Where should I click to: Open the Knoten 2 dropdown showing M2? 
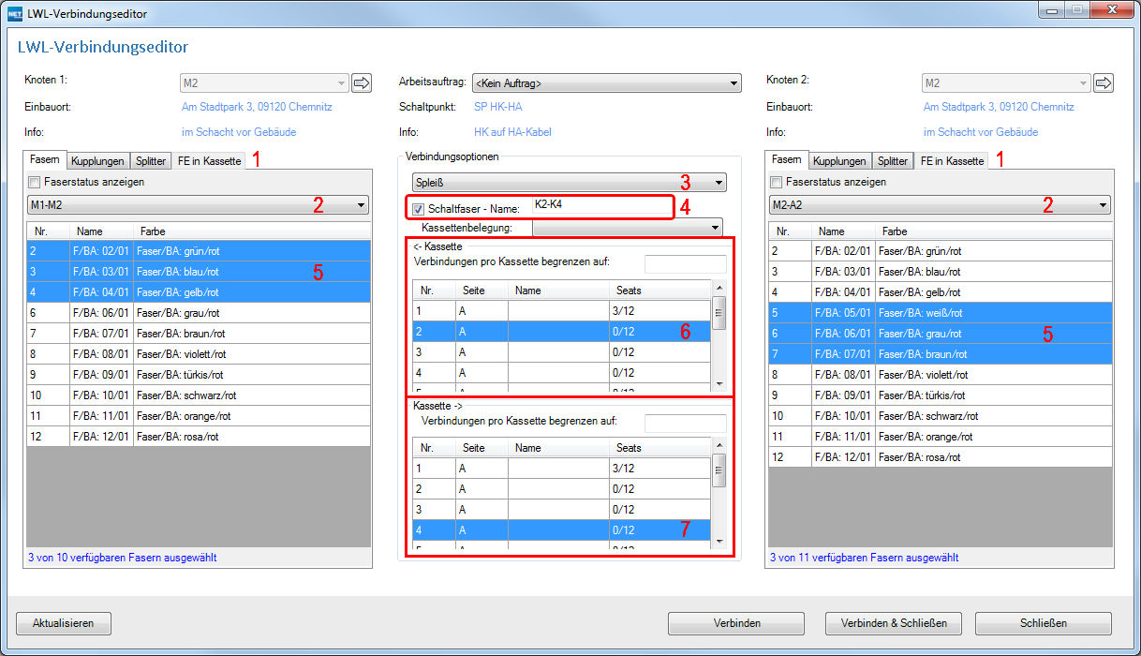[x=1006, y=83]
